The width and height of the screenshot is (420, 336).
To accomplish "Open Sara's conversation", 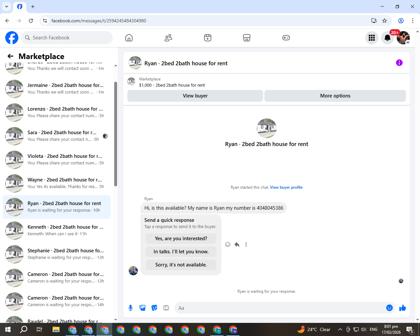I will point(56,136).
